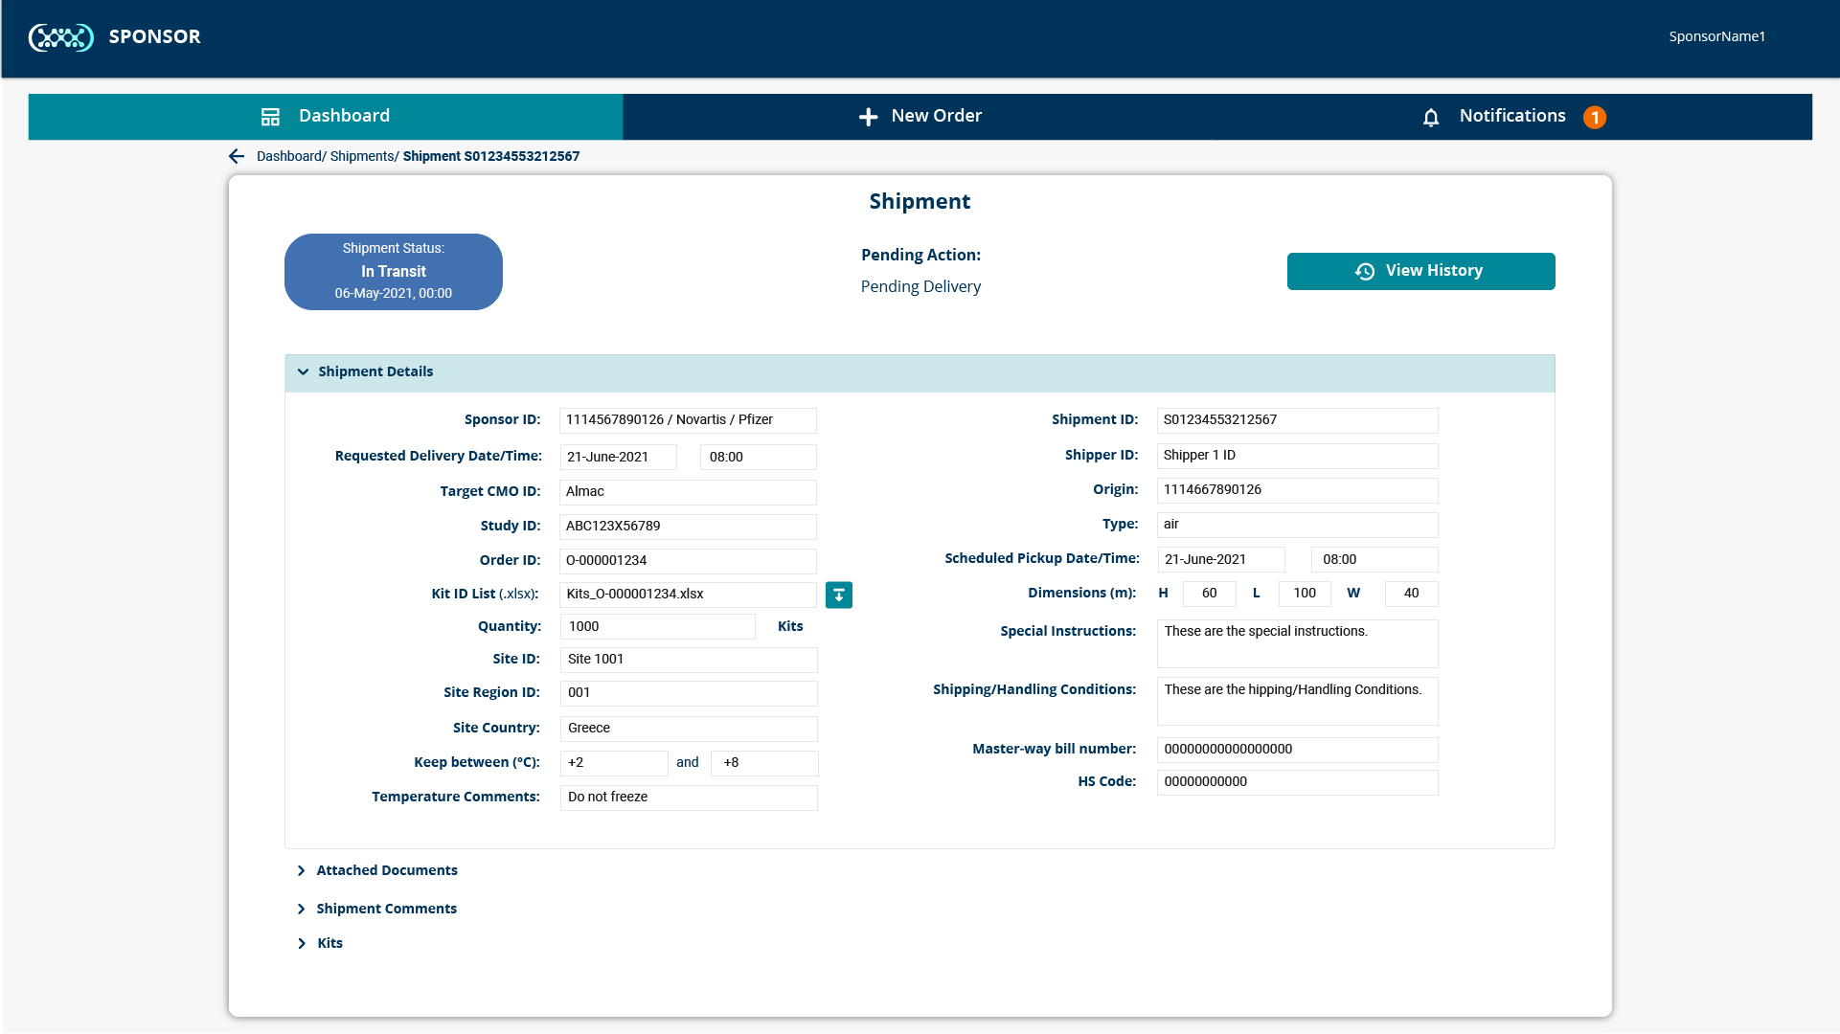The image size is (1840, 1034).
Task: Click the SPONSOR logo in the header
Action: [x=115, y=36]
